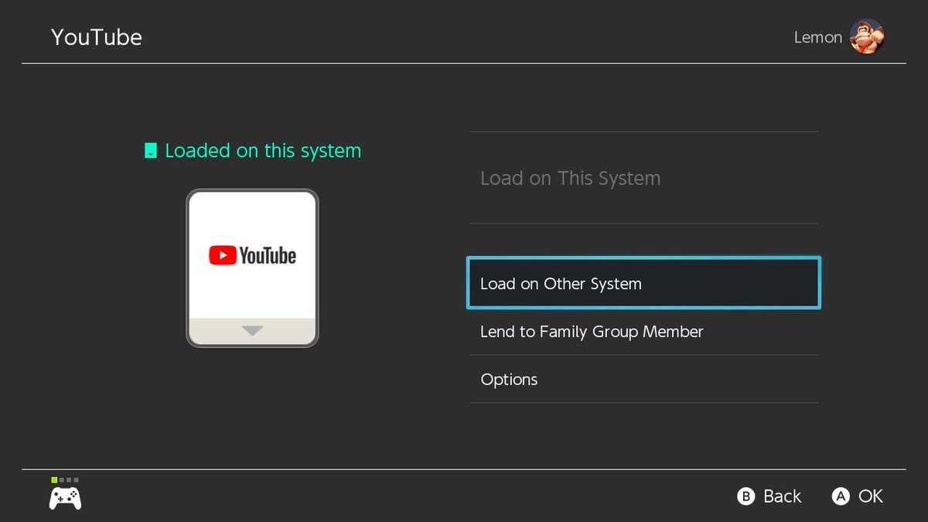
Task: Click the YouTube virtual game card
Action: (x=252, y=268)
